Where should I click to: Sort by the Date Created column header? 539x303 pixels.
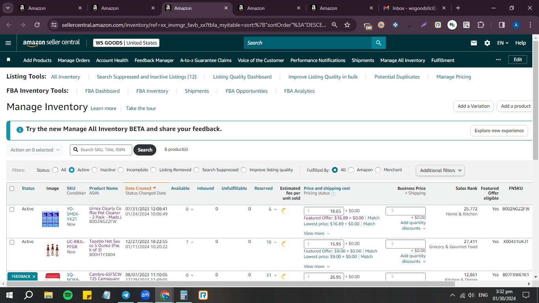coord(141,188)
